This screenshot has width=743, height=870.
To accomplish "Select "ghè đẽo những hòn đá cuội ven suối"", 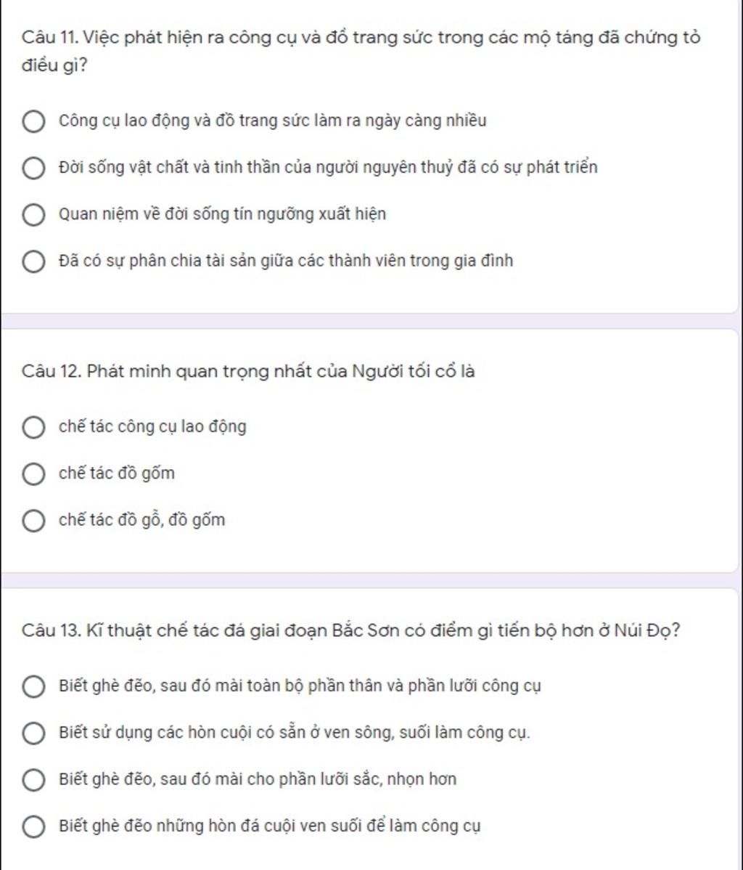I will 33,826.
